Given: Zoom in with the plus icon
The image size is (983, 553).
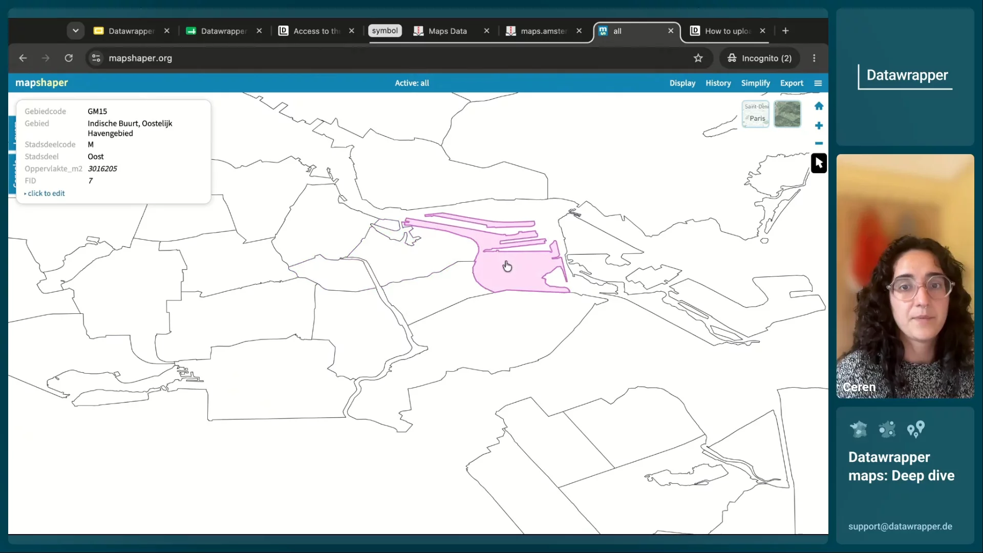Looking at the screenshot, I should [819, 125].
